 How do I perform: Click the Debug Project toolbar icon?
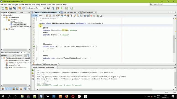pos(67,8)
